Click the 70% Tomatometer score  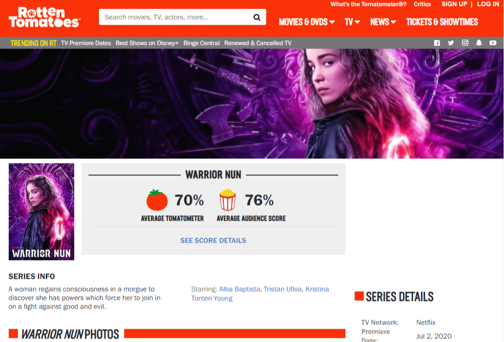pyautogui.click(x=189, y=200)
